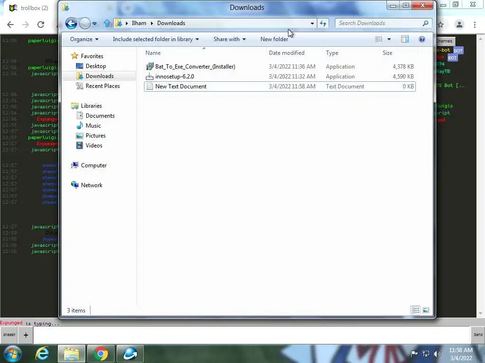Select Network in navigation pane
This screenshot has width=485, height=363.
coord(91,185)
